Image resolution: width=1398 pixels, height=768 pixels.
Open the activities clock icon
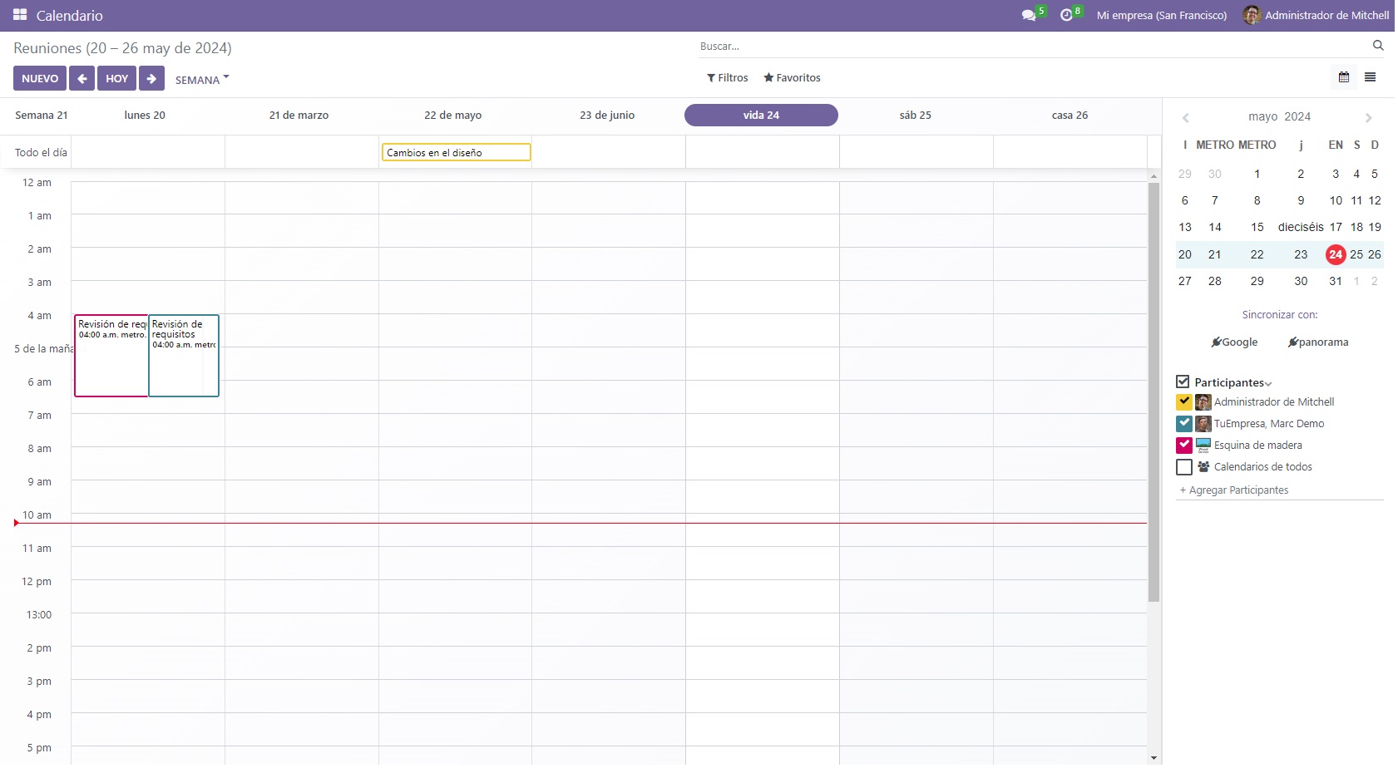pos(1066,15)
